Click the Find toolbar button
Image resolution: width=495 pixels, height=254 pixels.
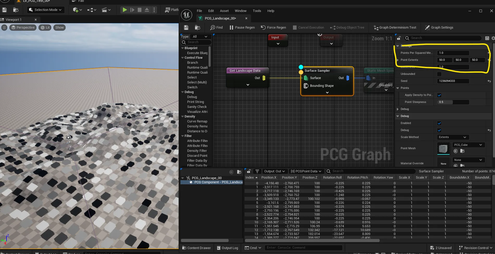click(x=217, y=28)
